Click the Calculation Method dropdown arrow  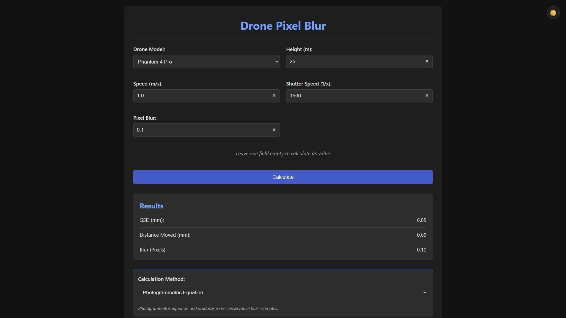point(424,292)
